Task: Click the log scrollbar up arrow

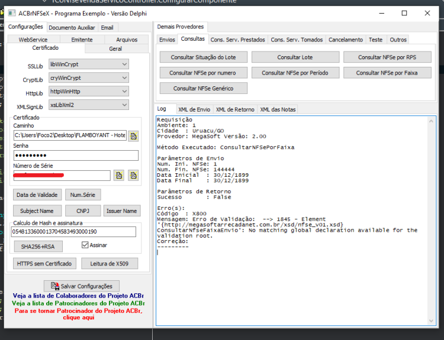Action: [x=431, y=121]
